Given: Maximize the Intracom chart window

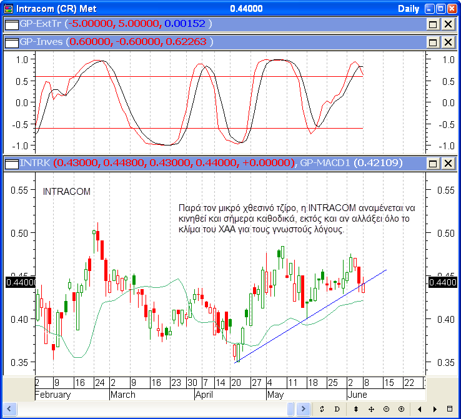Looking at the screenshot, I should [441, 9].
